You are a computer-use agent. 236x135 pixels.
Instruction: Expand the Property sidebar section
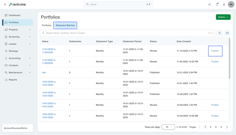tap(30, 30)
